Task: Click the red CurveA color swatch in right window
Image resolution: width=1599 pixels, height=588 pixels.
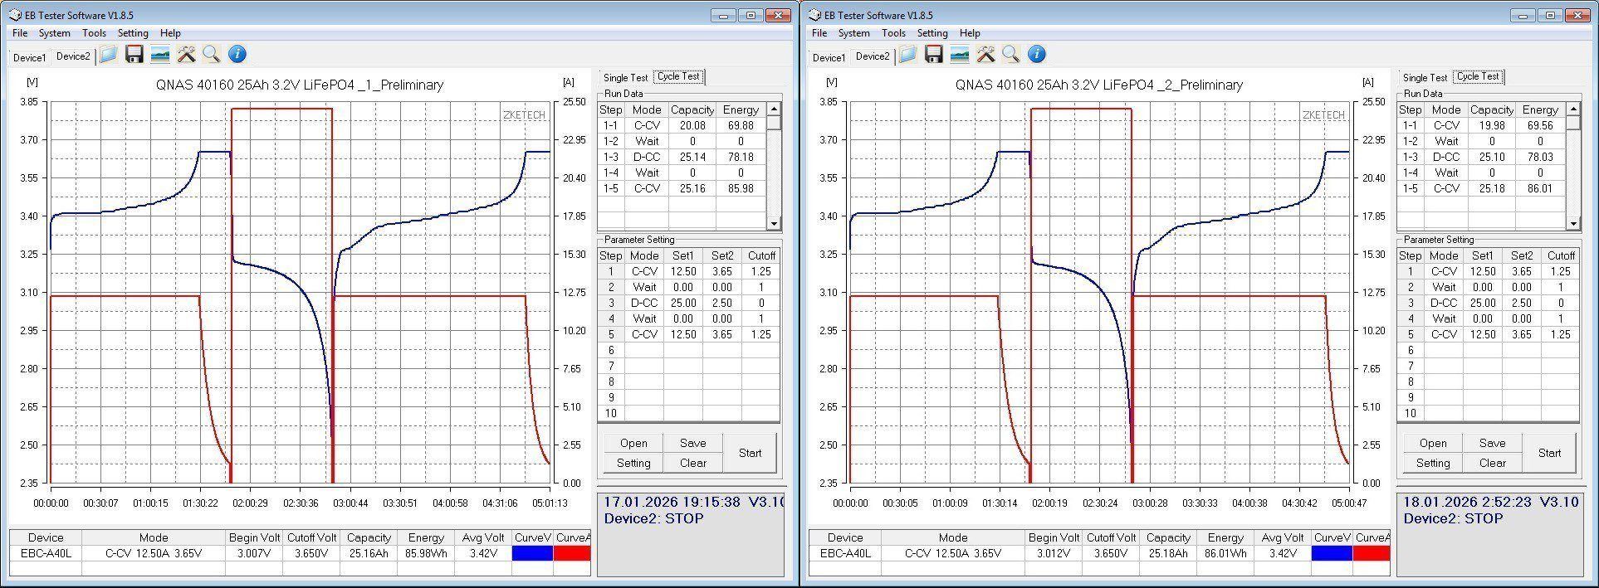Action: 1371,553
